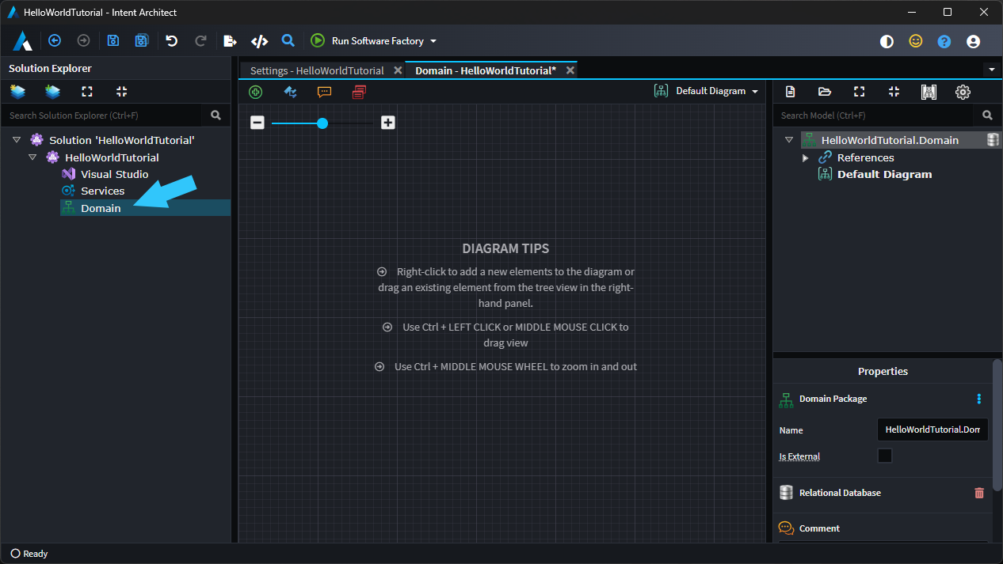Click the Name input field in Properties
This screenshot has width=1003, height=564.
point(932,430)
